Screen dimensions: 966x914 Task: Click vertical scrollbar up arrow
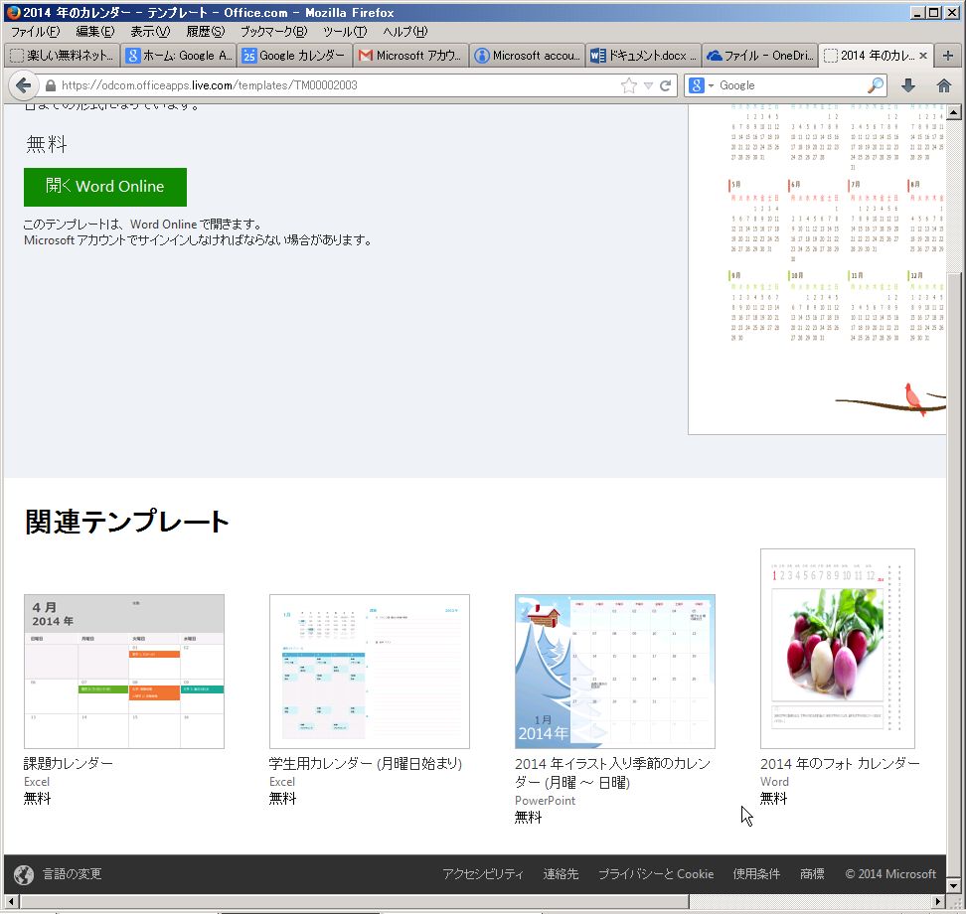[954, 112]
